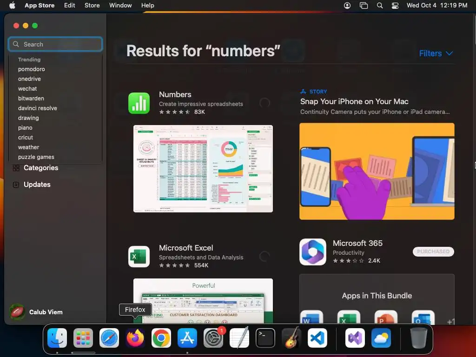Open Spotlight search in menu bar

point(379,5)
